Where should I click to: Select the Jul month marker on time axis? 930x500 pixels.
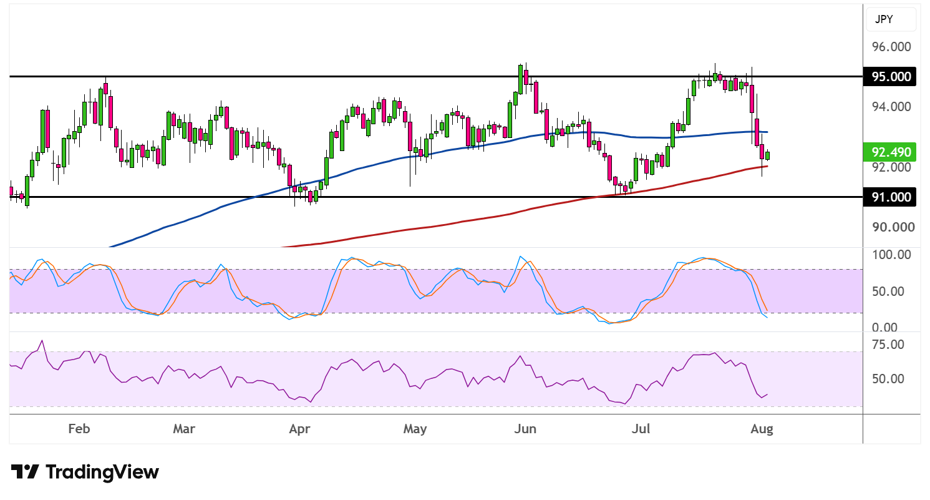[x=641, y=429]
